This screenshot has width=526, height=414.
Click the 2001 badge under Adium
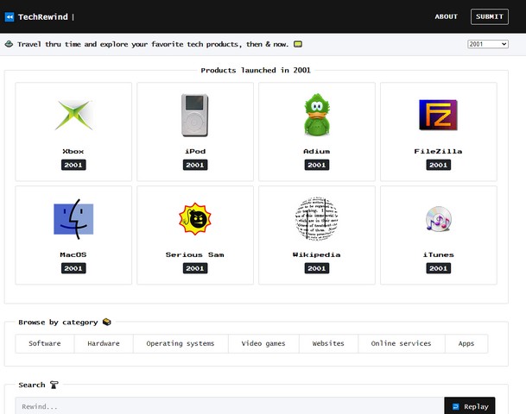tap(317, 165)
